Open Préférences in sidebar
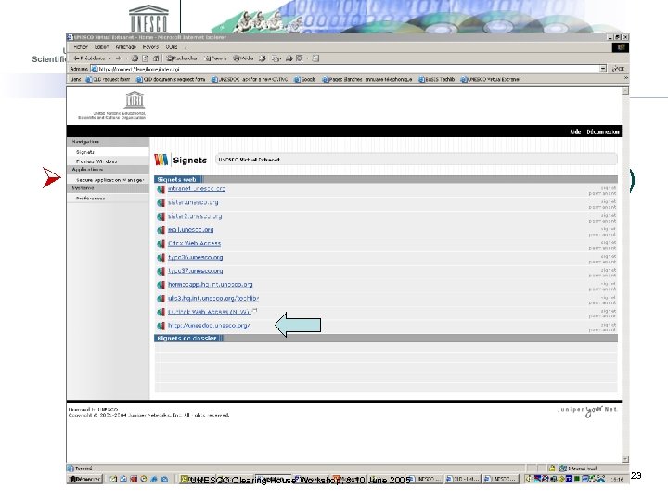The image size is (668, 501). pos(90,199)
